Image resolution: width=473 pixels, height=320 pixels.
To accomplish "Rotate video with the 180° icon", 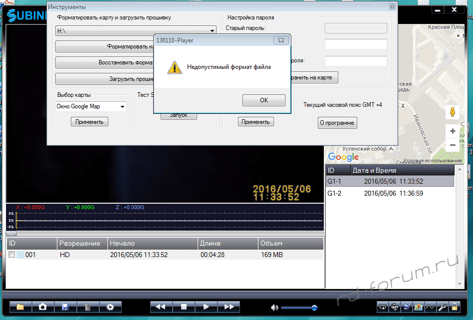I will [394, 307].
